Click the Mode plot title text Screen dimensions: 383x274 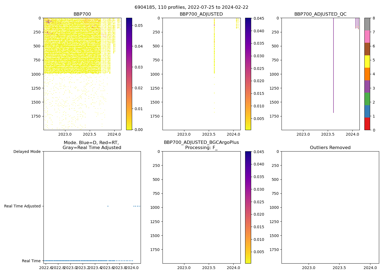92,145
